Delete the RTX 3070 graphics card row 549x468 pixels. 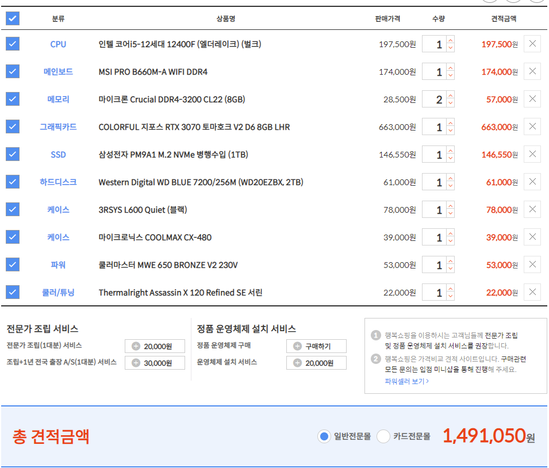pos(532,127)
